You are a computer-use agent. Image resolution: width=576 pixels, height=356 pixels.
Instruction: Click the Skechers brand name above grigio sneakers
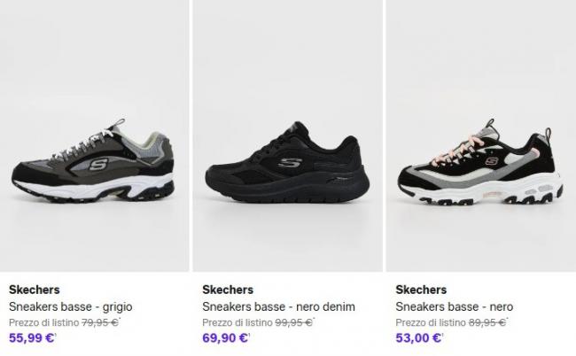(x=35, y=290)
